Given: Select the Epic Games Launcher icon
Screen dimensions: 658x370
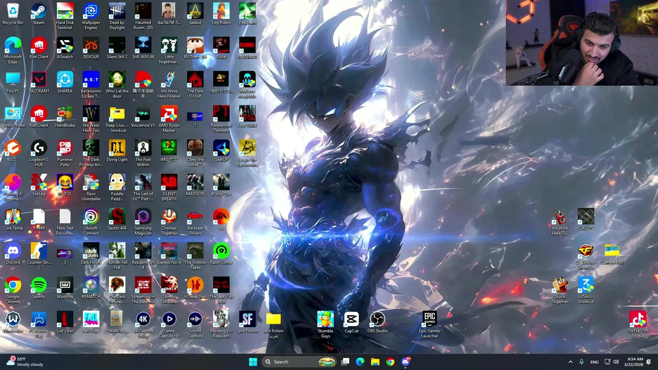Looking at the screenshot, I should (429, 325).
